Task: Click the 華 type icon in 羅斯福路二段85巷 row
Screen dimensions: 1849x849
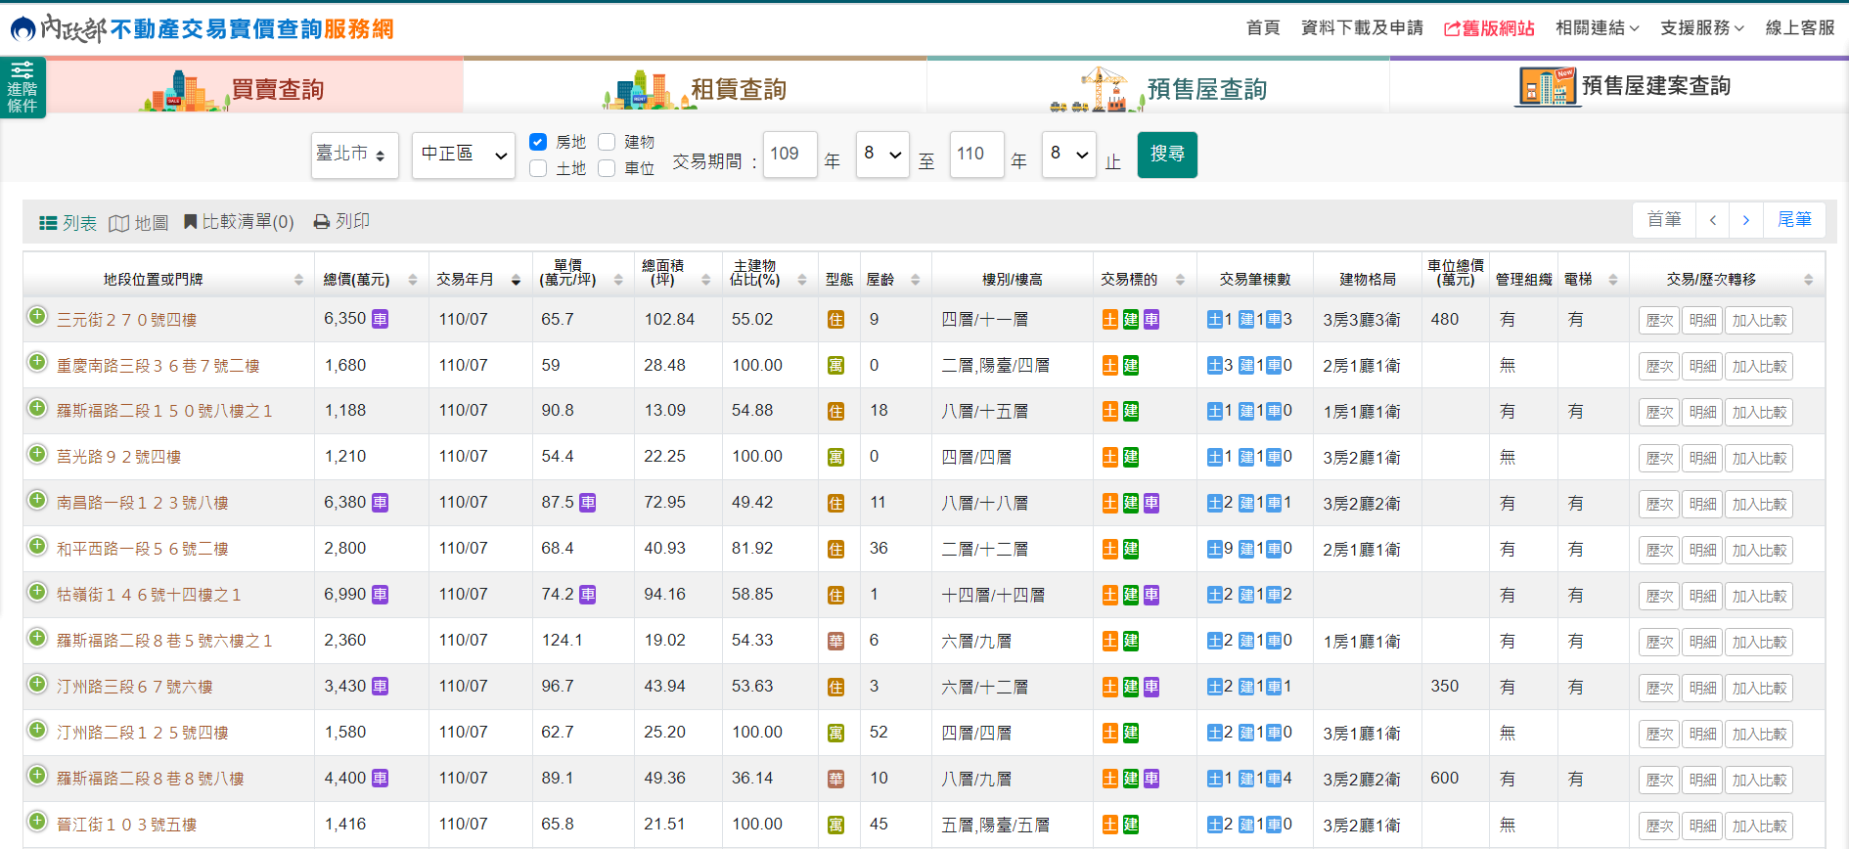Action: tap(835, 642)
